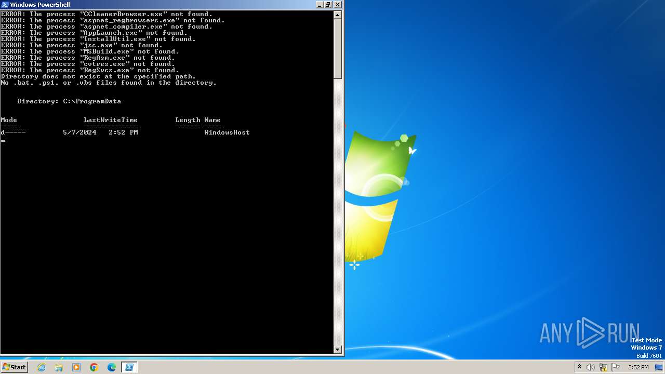Image resolution: width=665 pixels, height=374 pixels.
Task: Open the PowerShell window system menu icon
Action: point(5,5)
